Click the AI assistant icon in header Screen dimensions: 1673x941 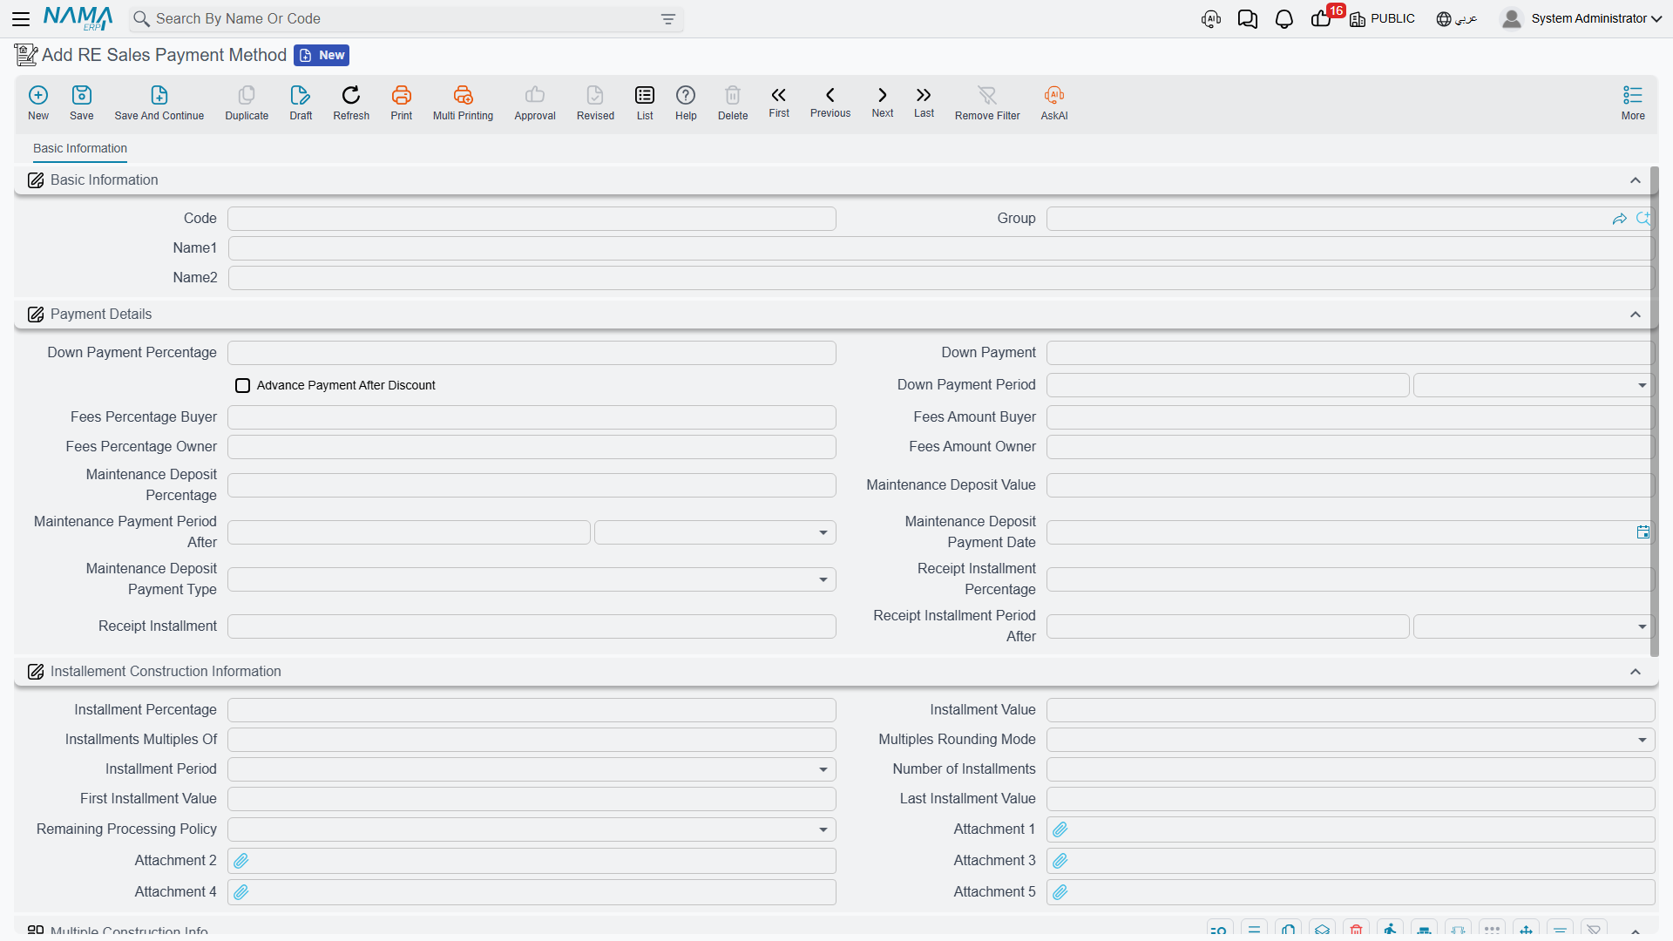(1210, 19)
